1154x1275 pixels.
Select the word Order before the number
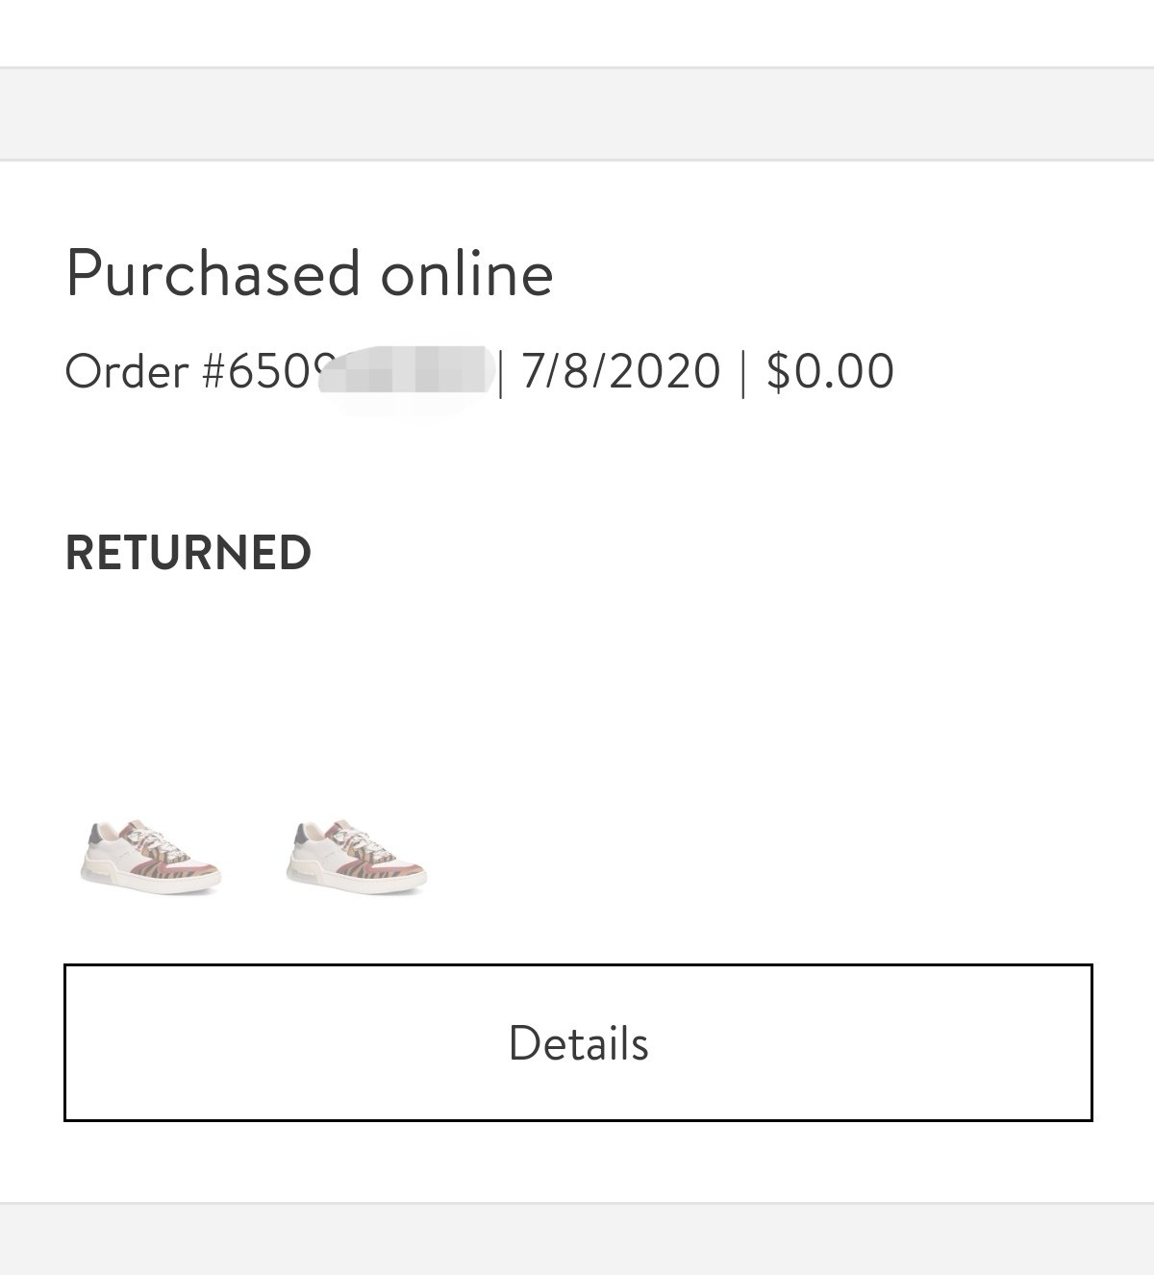(126, 371)
